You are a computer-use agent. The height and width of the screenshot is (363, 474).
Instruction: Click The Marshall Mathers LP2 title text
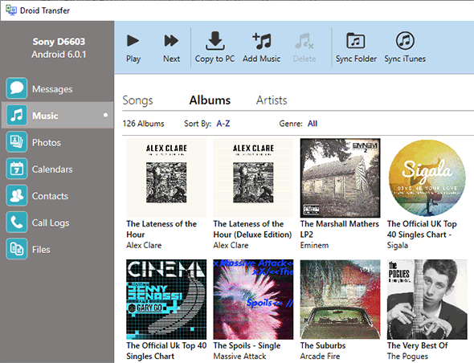(x=340, y=229)
